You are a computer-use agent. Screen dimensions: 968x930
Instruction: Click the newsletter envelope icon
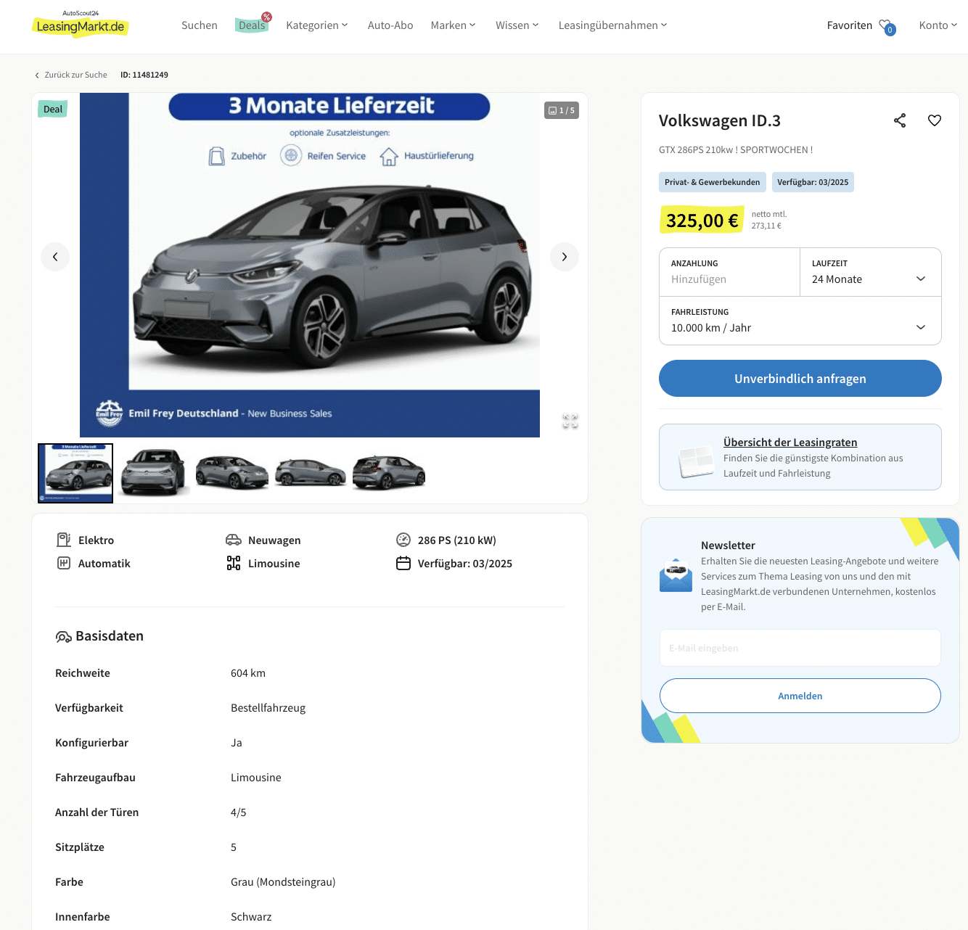point(676,575)
